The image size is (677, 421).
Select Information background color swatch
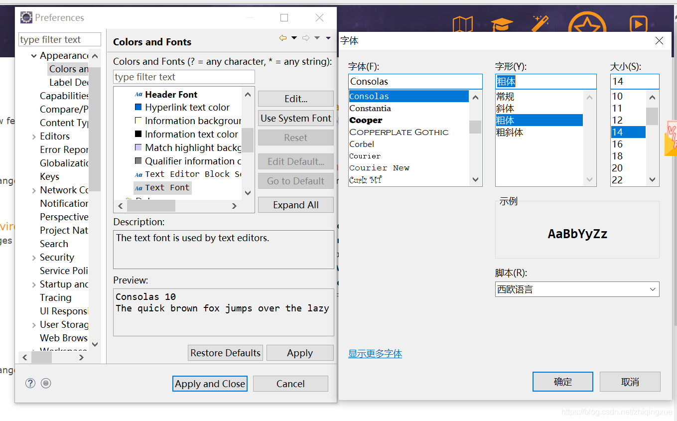(x=188, y=121)
